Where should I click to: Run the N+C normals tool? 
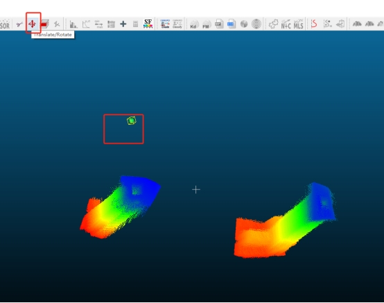(286, 24)
